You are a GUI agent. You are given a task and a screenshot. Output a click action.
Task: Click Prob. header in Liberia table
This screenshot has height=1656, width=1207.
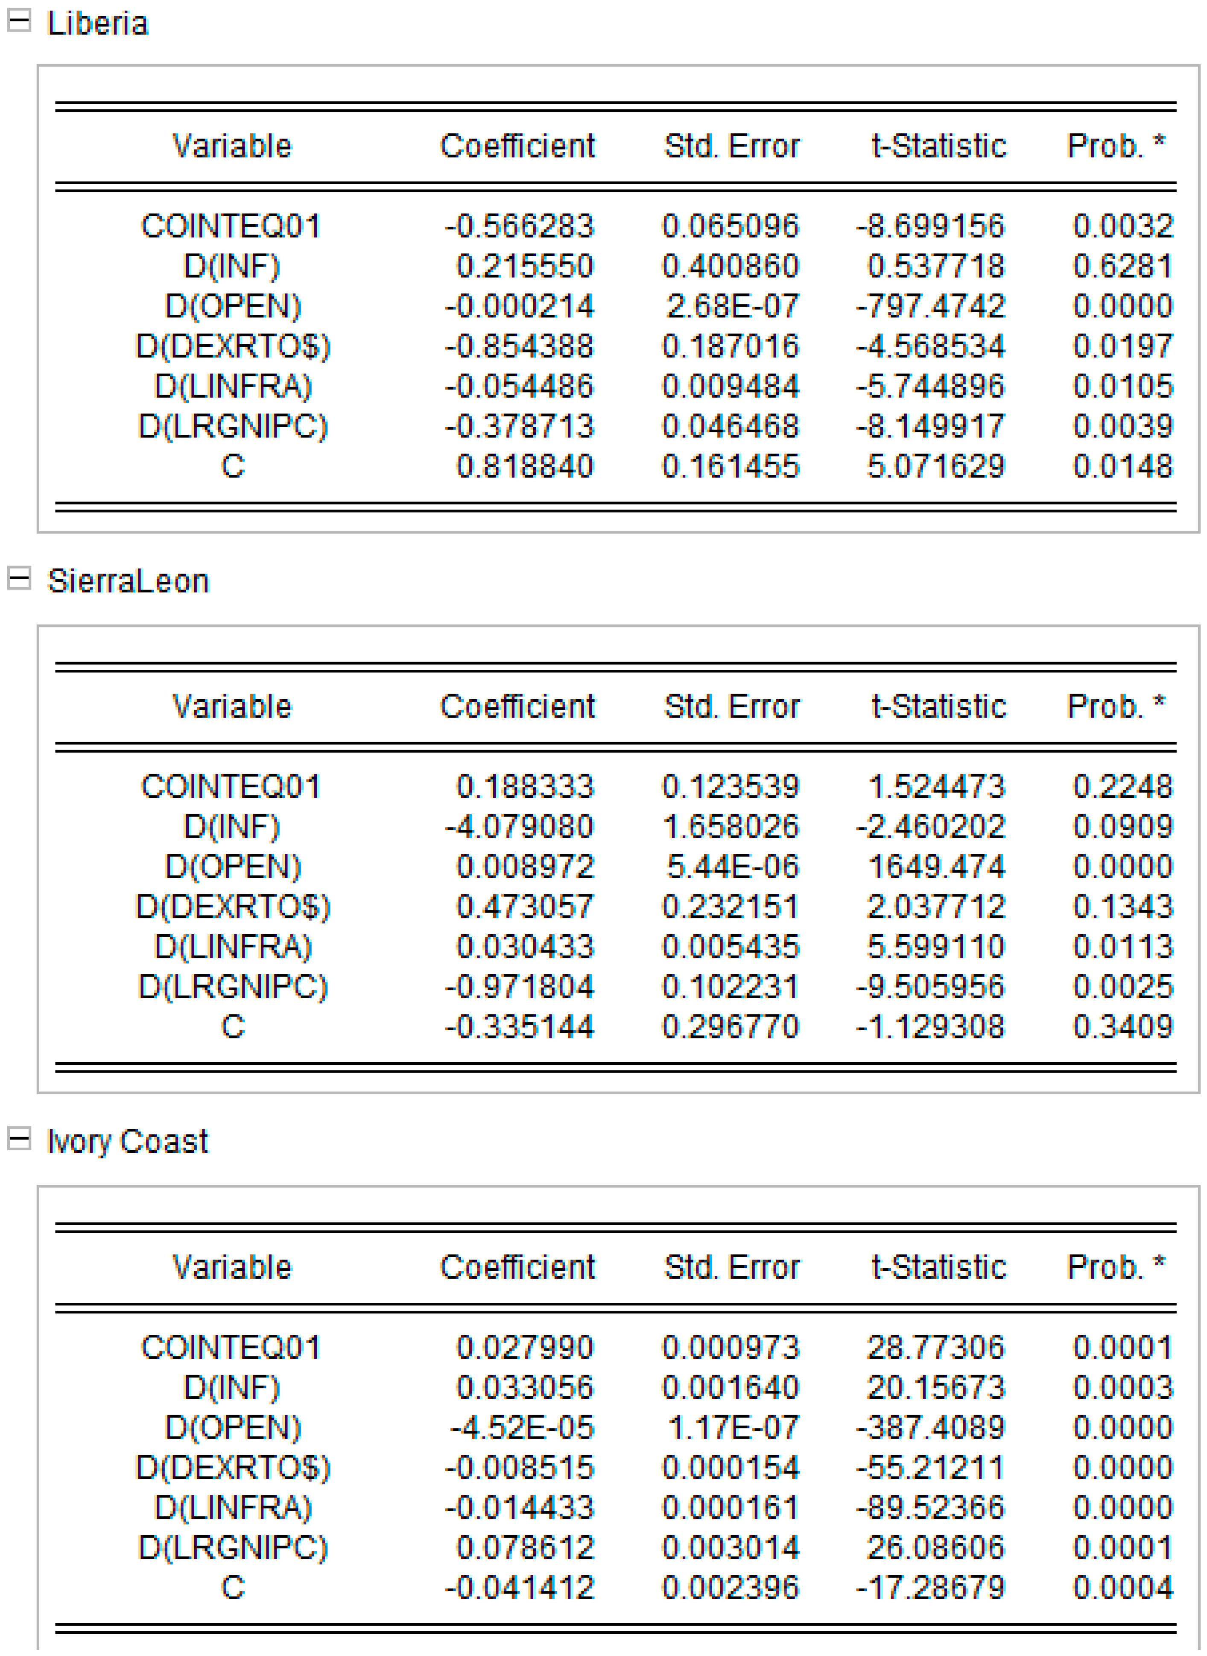pos(1115,146)
